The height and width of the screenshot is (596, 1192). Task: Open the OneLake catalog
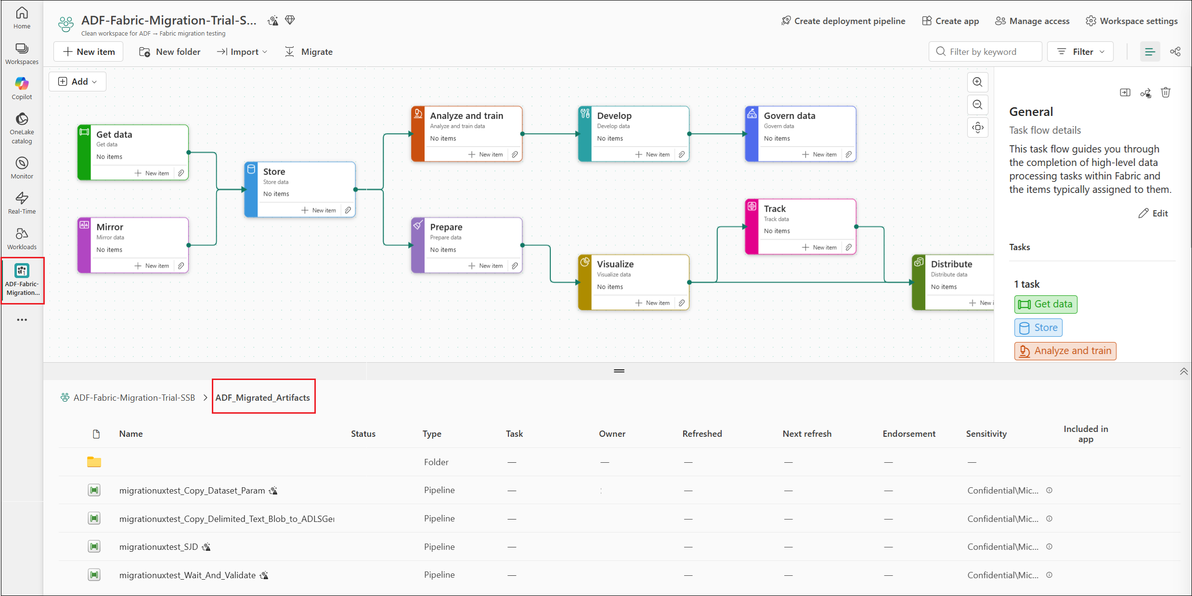coord(22,128)
